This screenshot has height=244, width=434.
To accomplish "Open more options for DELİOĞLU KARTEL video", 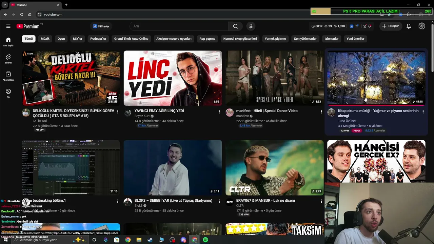I will pyautogui.click(x=118, y=111).
